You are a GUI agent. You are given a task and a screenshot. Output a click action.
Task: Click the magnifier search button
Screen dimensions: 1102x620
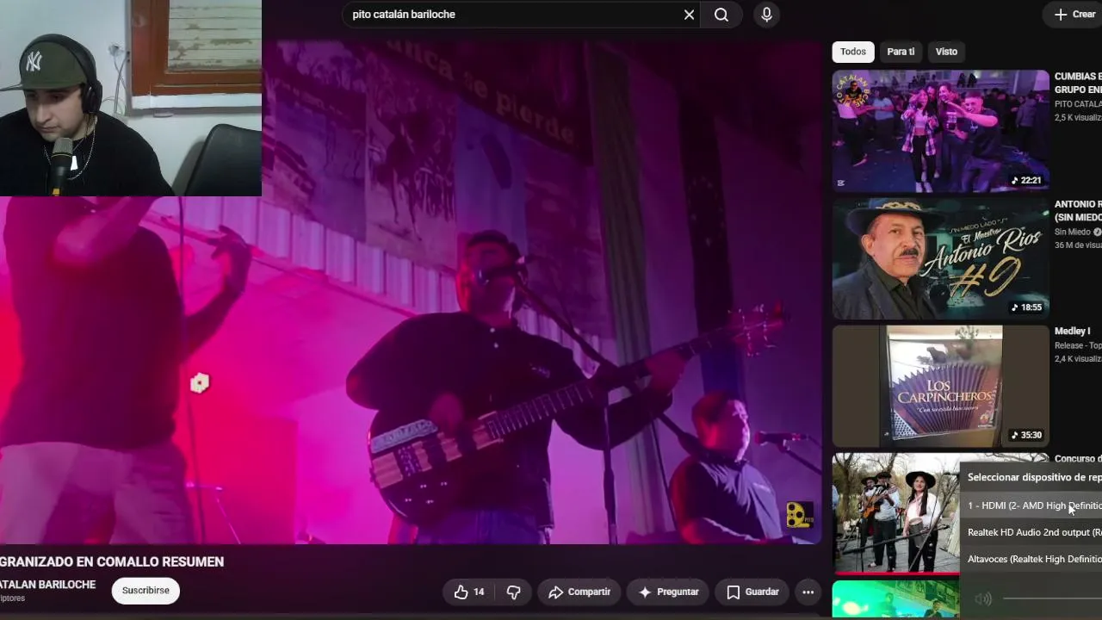[x=721, y=15]
